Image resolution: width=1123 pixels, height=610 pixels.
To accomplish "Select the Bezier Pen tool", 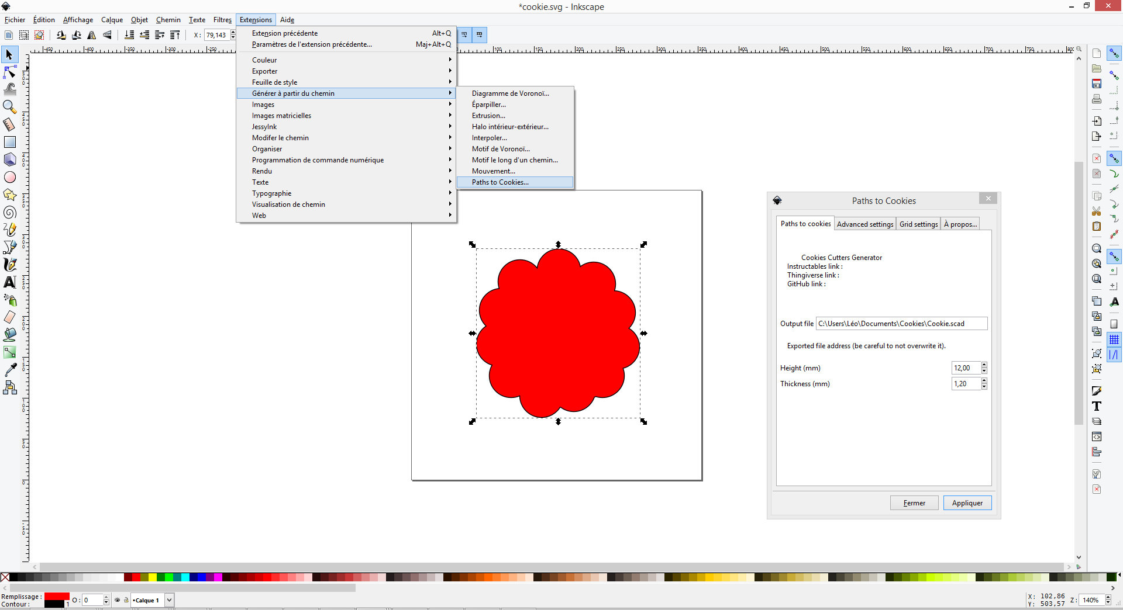I will (x=10, y=247).
